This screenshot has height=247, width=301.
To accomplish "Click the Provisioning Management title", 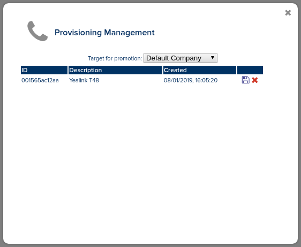I will click(104, 33).
